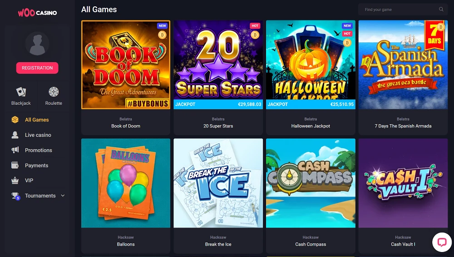454x257 pixels.
Task: Open the Halloween Jackpot game thumbnail
Action: 311,65
